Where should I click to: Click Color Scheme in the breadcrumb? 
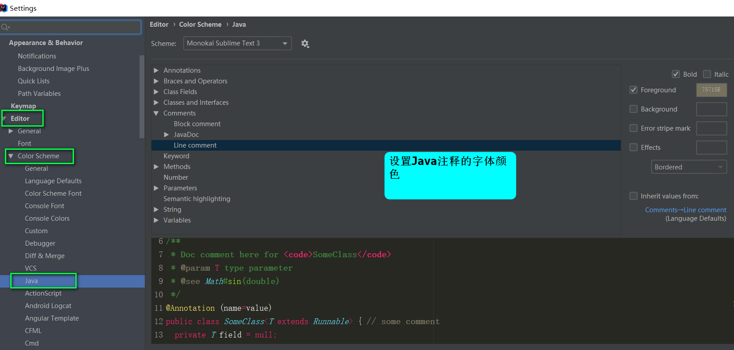(x=200, y=25)
